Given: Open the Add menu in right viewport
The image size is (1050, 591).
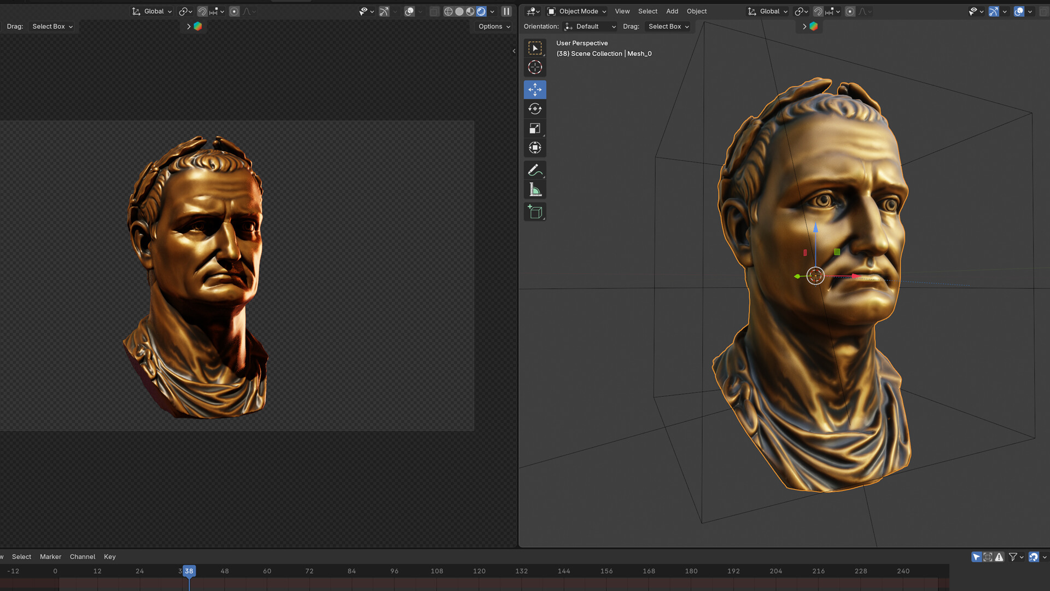Looking at the screenshot, I should click(x=672, y=11).
